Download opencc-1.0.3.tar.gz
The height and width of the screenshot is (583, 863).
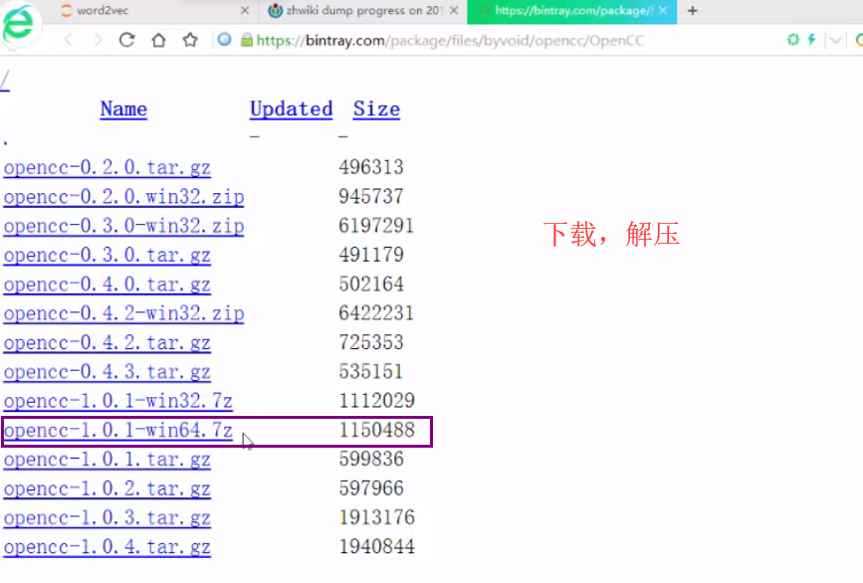(107, 517)
